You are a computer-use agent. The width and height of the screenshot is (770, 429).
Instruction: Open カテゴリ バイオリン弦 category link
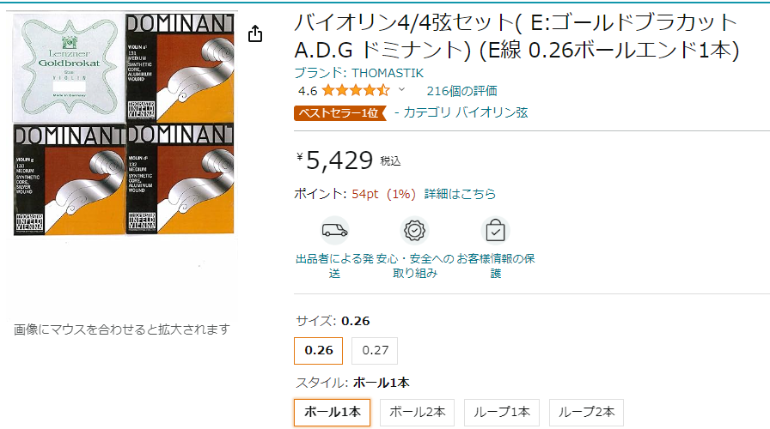(466, 112)
